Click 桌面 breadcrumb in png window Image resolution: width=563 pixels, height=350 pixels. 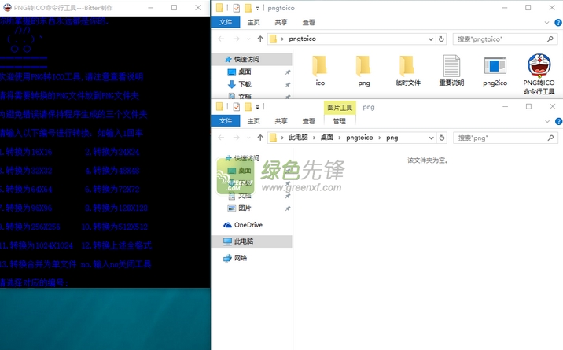pos(327,138)
